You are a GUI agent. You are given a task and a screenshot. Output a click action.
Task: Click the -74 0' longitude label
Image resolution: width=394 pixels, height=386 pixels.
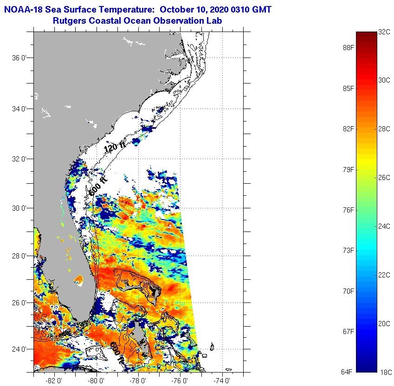click(222, 381)
